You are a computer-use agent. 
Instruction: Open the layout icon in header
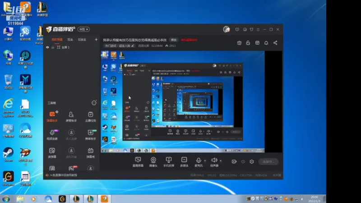257,43
